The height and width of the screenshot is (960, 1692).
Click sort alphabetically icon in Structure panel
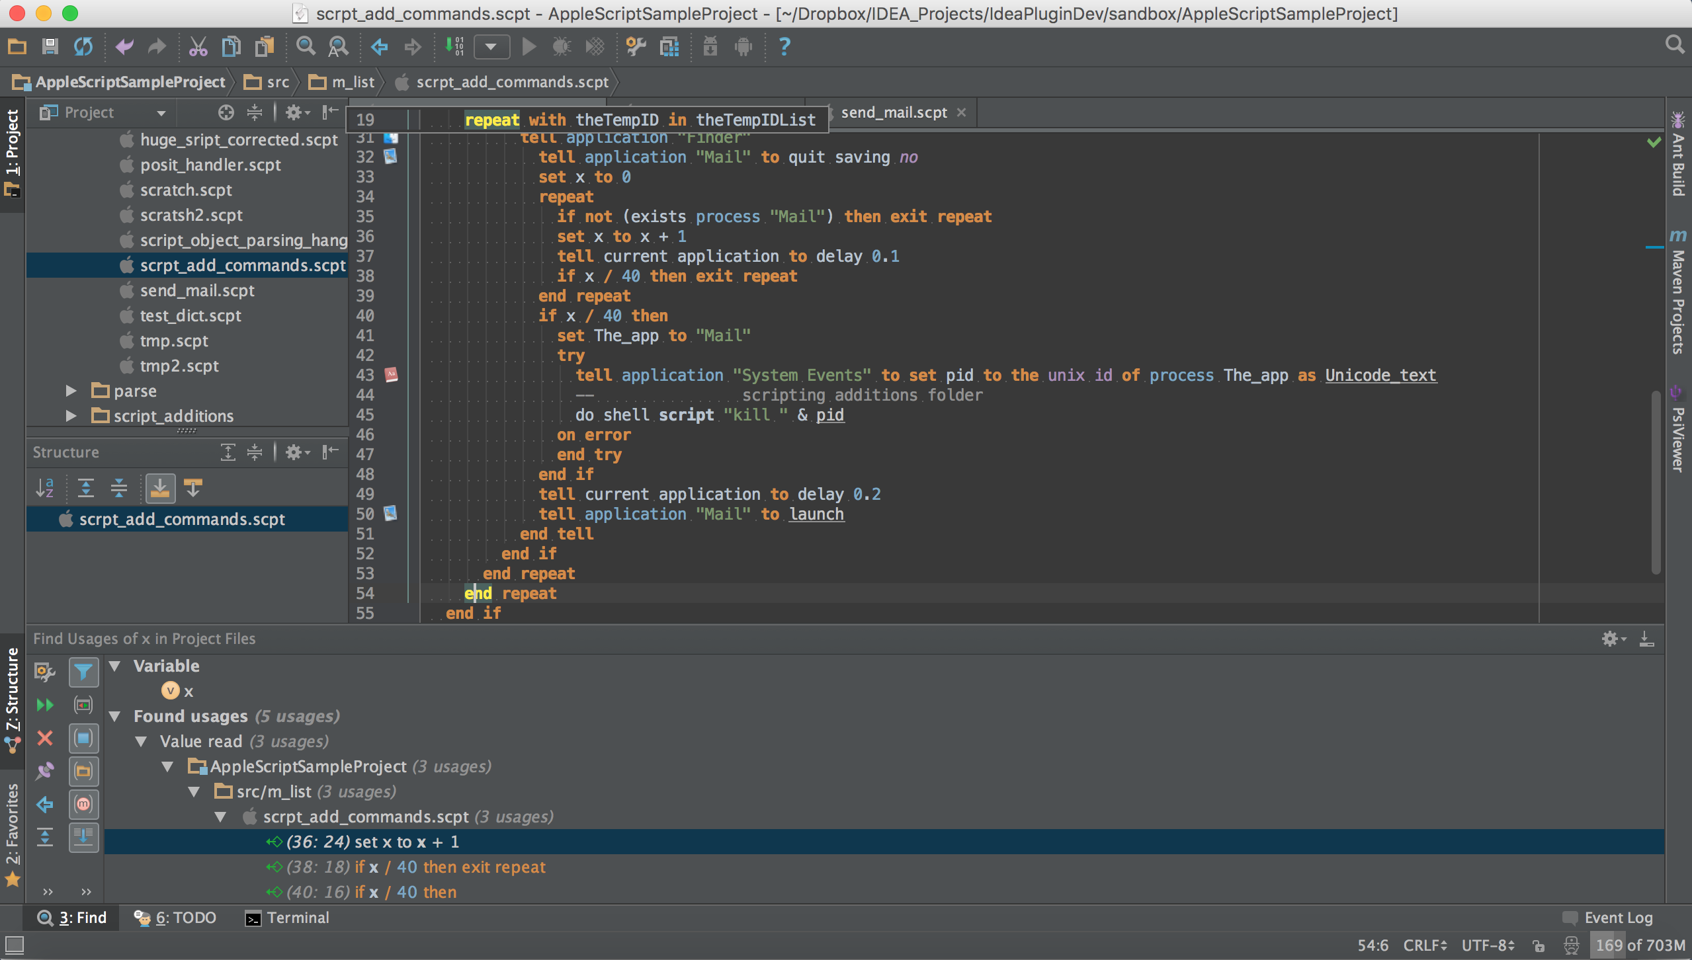(44, 488)
